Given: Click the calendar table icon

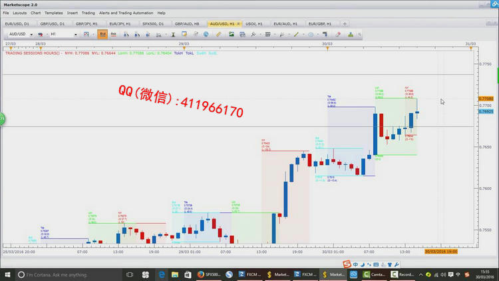Looking at the screenshot, I should [242, 34].
